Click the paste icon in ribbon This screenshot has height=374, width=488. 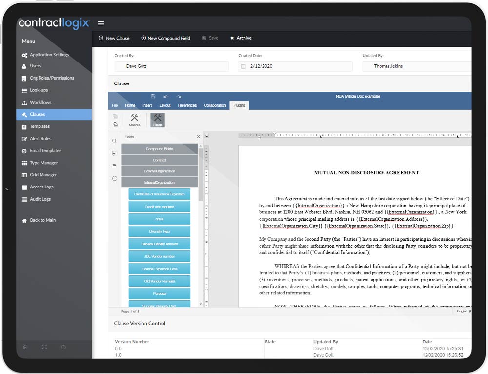[x=115, y=124]
